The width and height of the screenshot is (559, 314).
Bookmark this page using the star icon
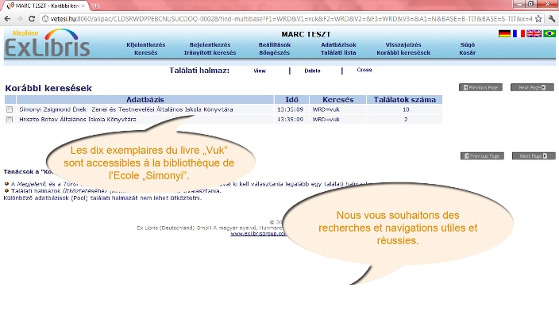click(538, 18)
